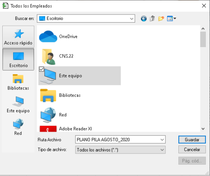Go back with the blue arrow icon
Viewport: 210px width, 176px height.
pyautogui.click(x=144, y=19)
